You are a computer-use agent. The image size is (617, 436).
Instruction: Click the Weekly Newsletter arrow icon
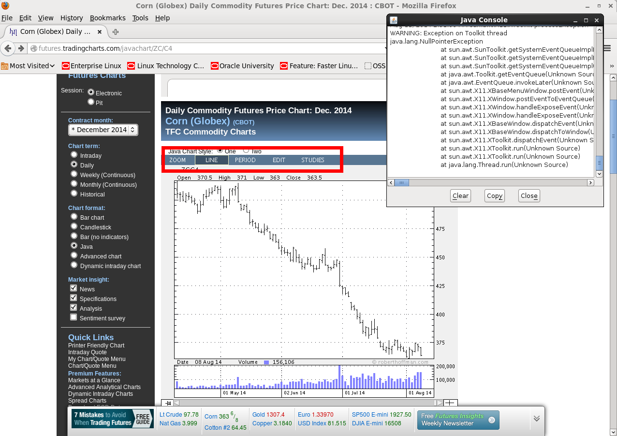pyautogui.click(x=492, y=420)
